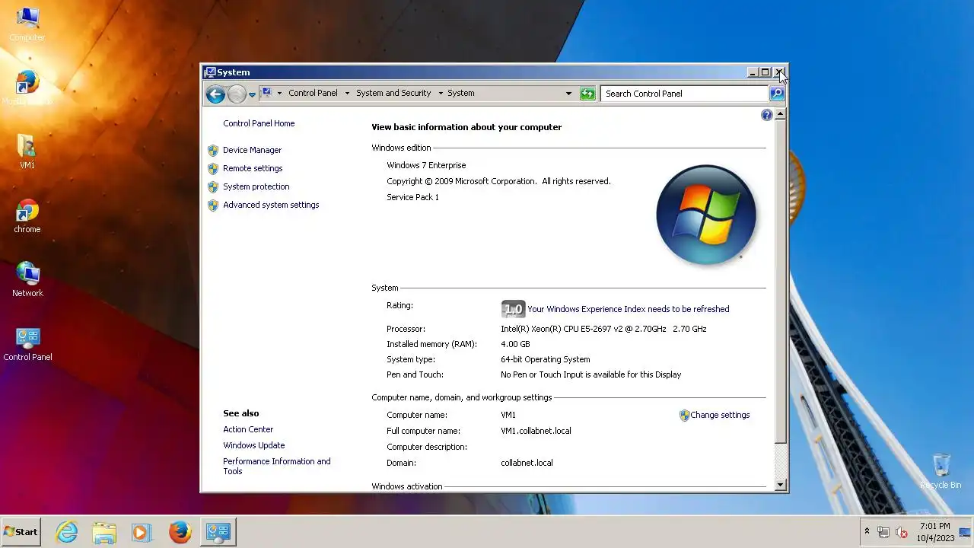The height and width of the screenshot is (548, 974).
Task: Click the 1.0 Windows Experience rating badge
Action: coord(513,309)
